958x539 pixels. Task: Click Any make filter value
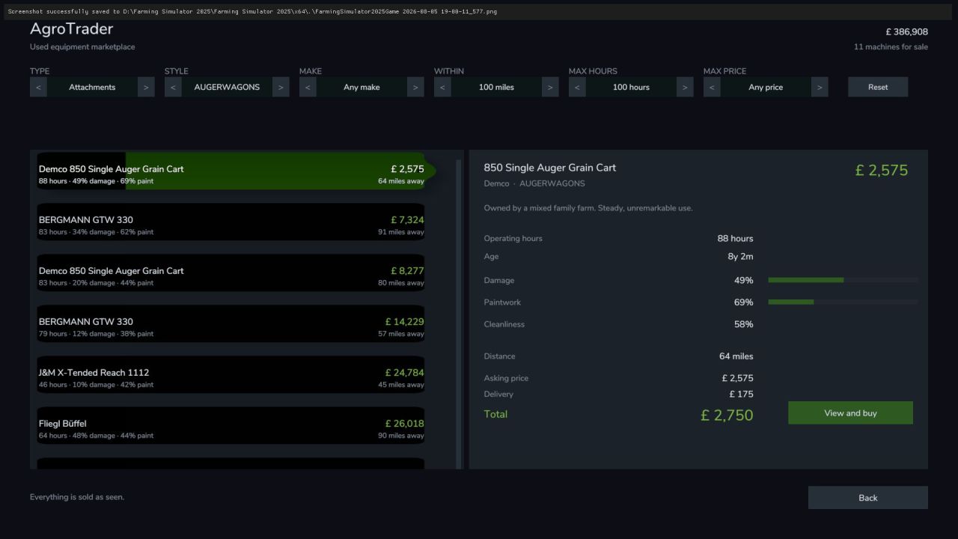[361, 87]
